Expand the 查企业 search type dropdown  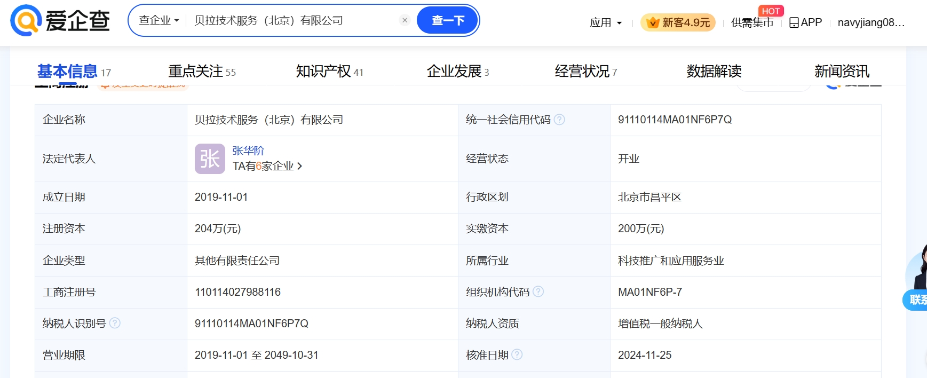pyautogui.click(x=159, y=20)
